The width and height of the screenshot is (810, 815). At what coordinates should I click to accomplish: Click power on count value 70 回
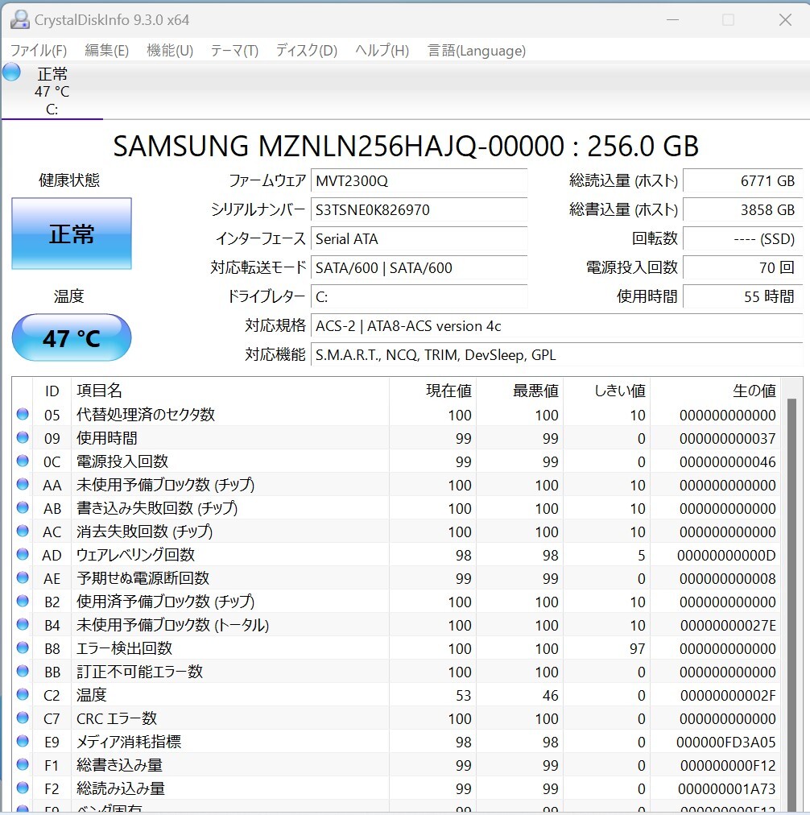coord(743,267)
